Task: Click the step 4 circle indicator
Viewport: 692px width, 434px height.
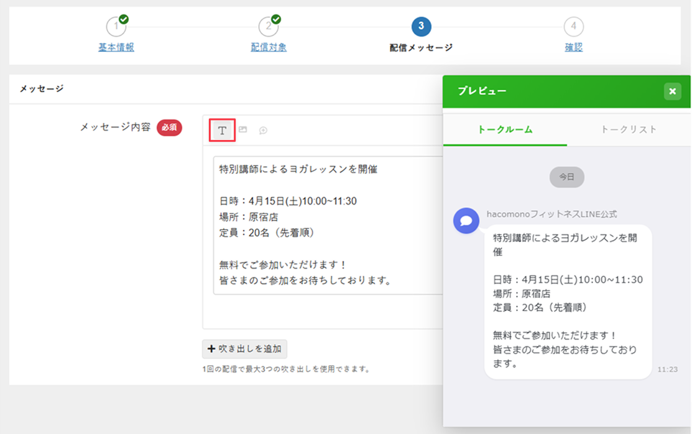Action: coord(573,26)
